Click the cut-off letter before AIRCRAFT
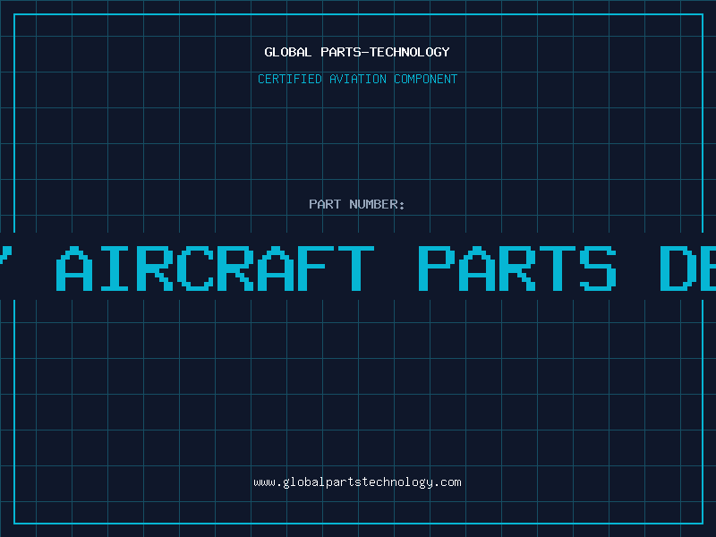 [5, 257]
